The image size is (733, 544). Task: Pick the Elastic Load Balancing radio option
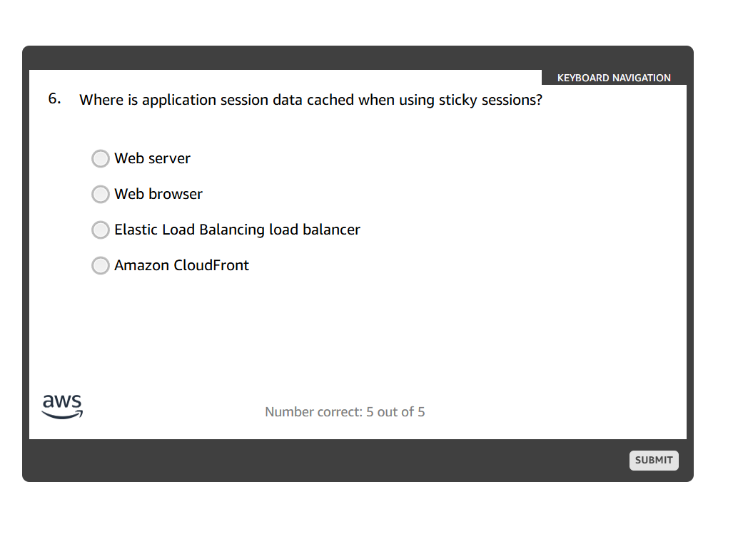point(101,230)
